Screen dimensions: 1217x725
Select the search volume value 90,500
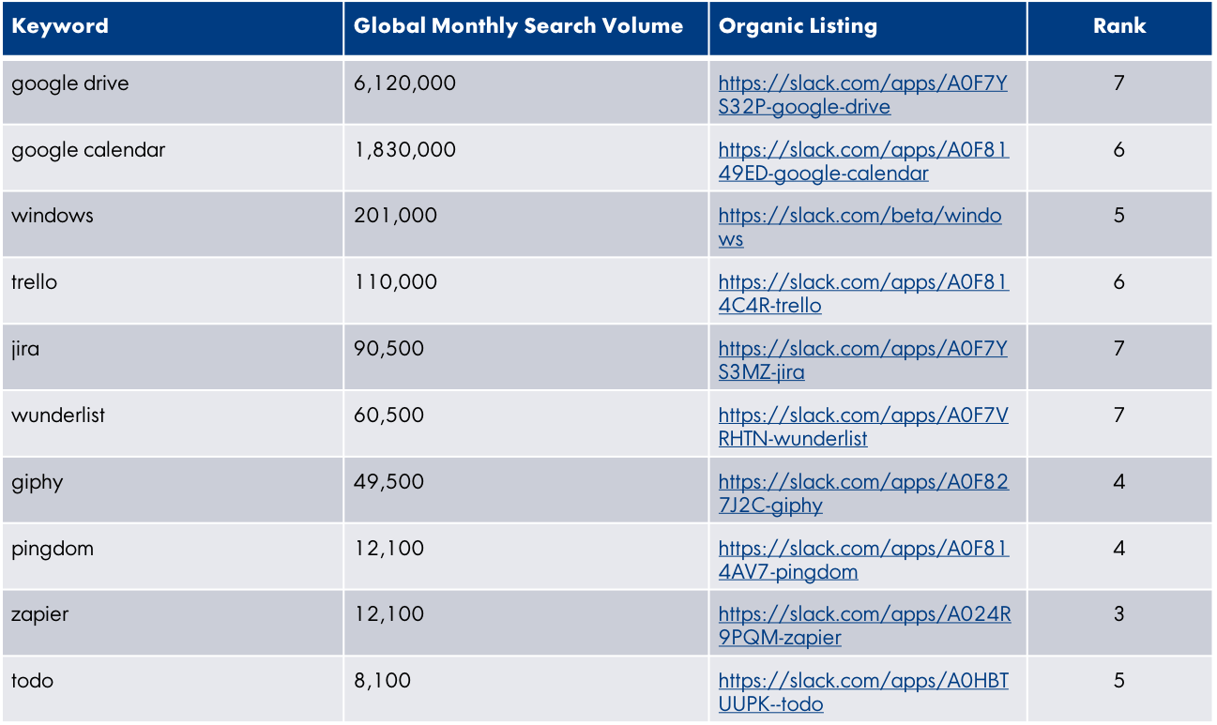click(x=388, y=349)
